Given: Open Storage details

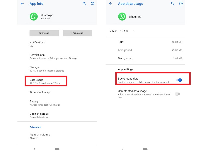Looking at the screenshot, I should click(x=47, y=69).
